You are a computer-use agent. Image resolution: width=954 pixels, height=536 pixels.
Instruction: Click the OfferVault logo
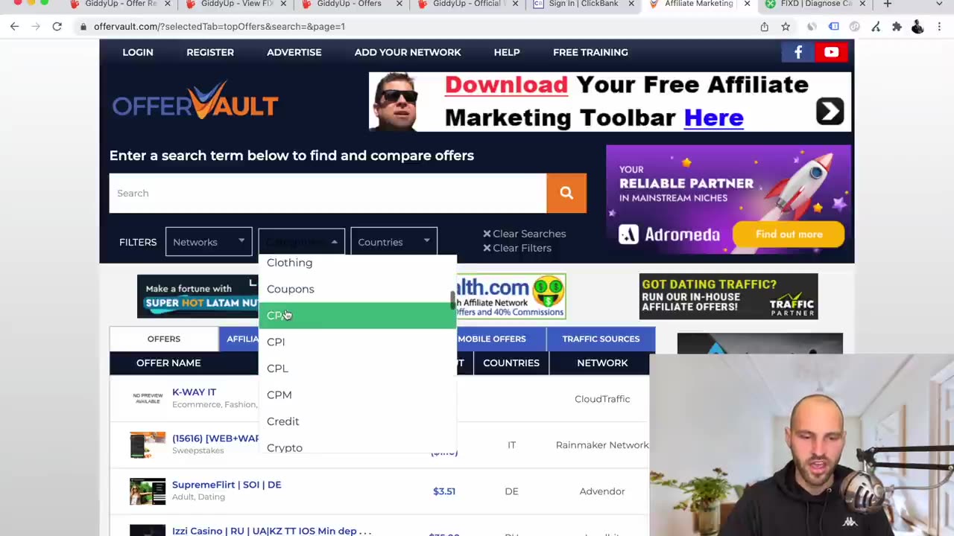point(195,100)
